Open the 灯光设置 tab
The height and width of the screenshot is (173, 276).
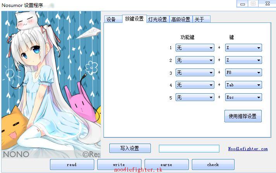(x=158, y=19)
